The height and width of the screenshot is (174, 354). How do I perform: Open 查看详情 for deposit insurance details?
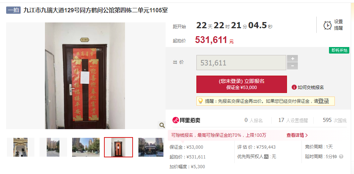(297, 135)
